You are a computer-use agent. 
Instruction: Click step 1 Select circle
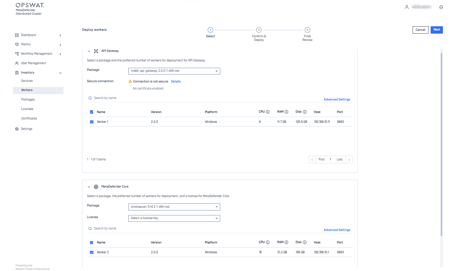coord(210,30)
